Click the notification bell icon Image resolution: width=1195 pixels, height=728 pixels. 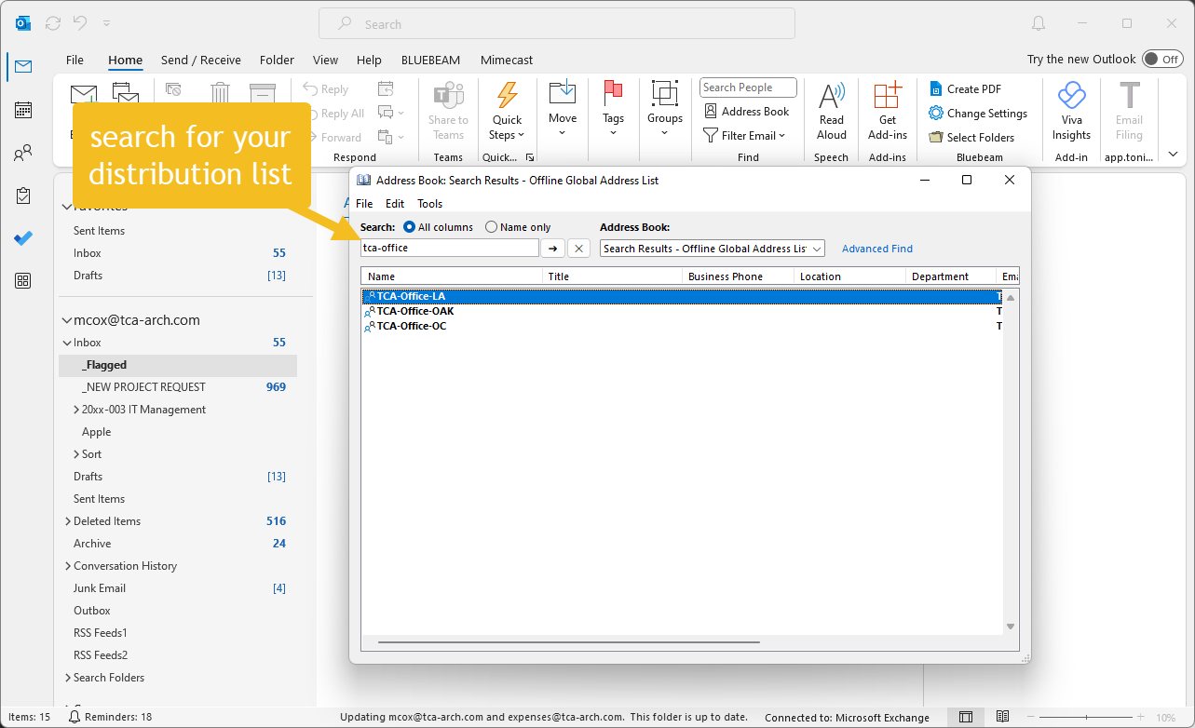(1039, 23)
